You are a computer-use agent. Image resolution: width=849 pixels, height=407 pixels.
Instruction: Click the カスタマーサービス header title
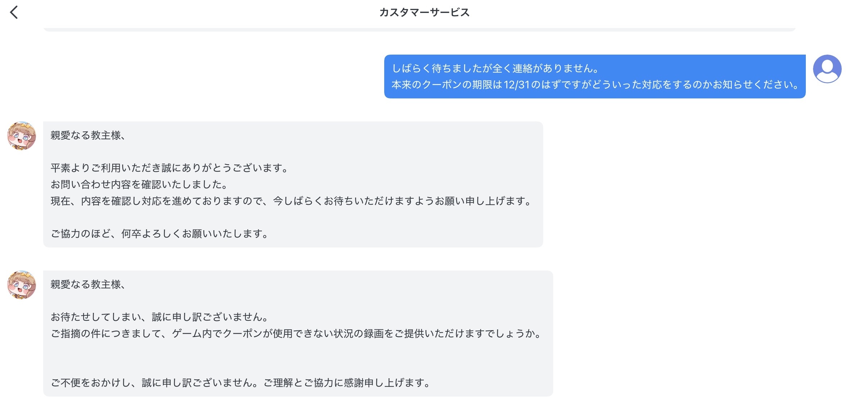pos(424,13)
